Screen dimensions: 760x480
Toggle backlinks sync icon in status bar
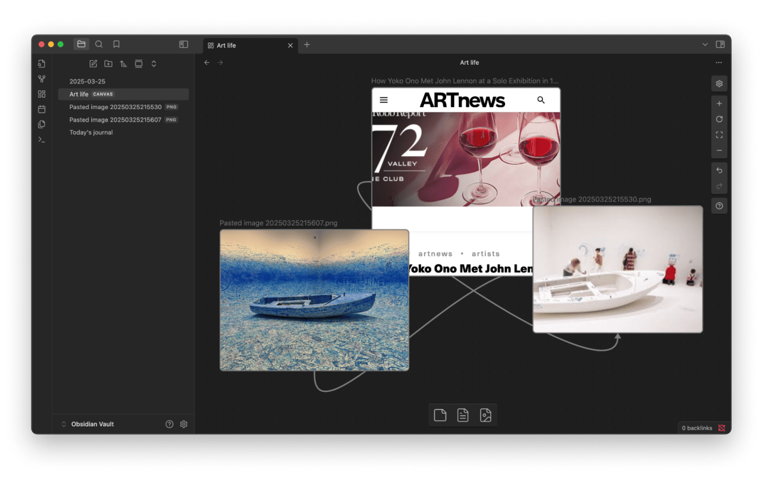coord(722,428)
